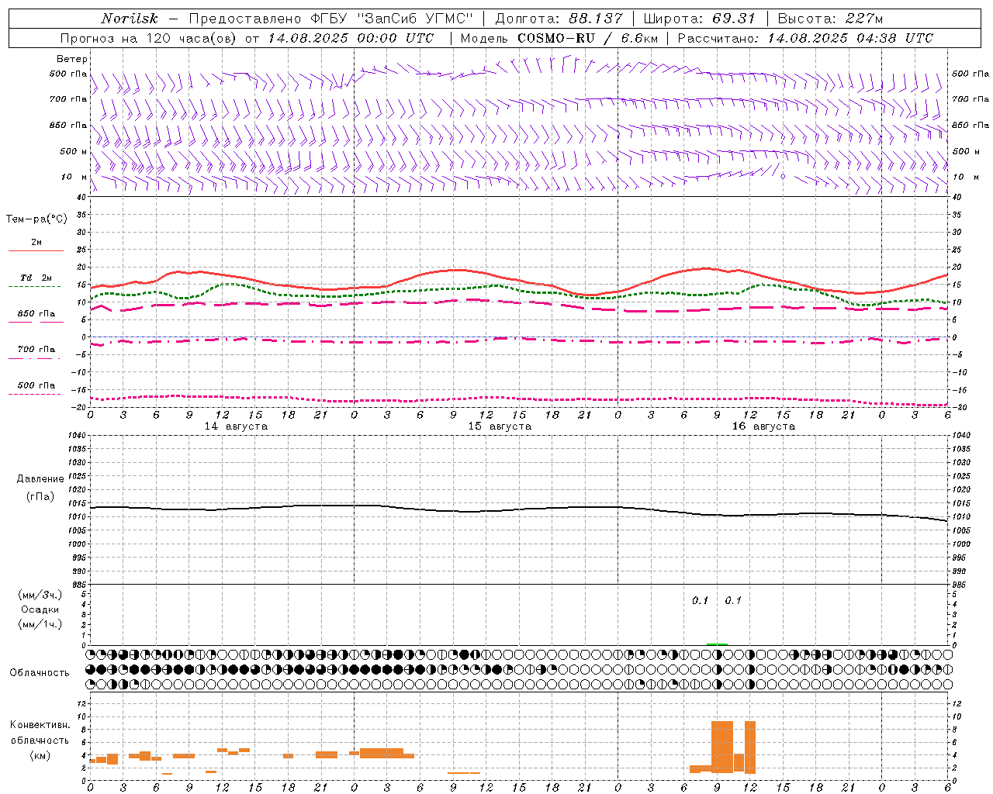Screen dimensions: 993x794
Task: Click the 700 гПа dash-dot temperature legend entry
Action: 36,351
